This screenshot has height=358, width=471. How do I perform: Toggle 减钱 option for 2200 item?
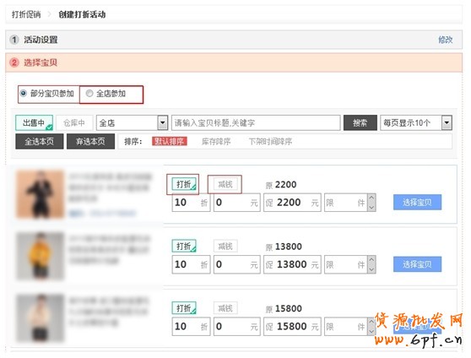click(225, 184)
